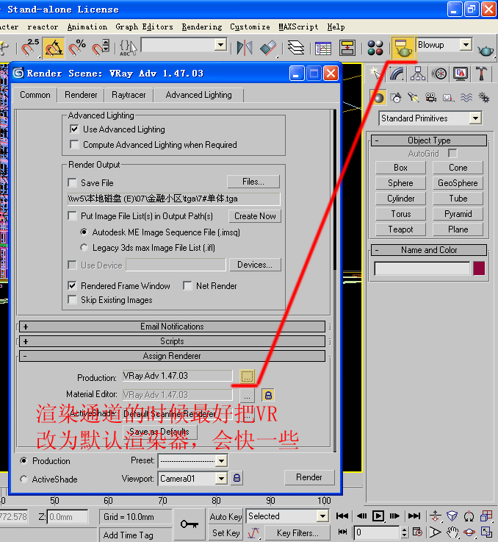The height and width of the screenshot is (542, 498).
Task: Switch to the Motion panel
Action: pyautogui.click(x=439, y=74)
